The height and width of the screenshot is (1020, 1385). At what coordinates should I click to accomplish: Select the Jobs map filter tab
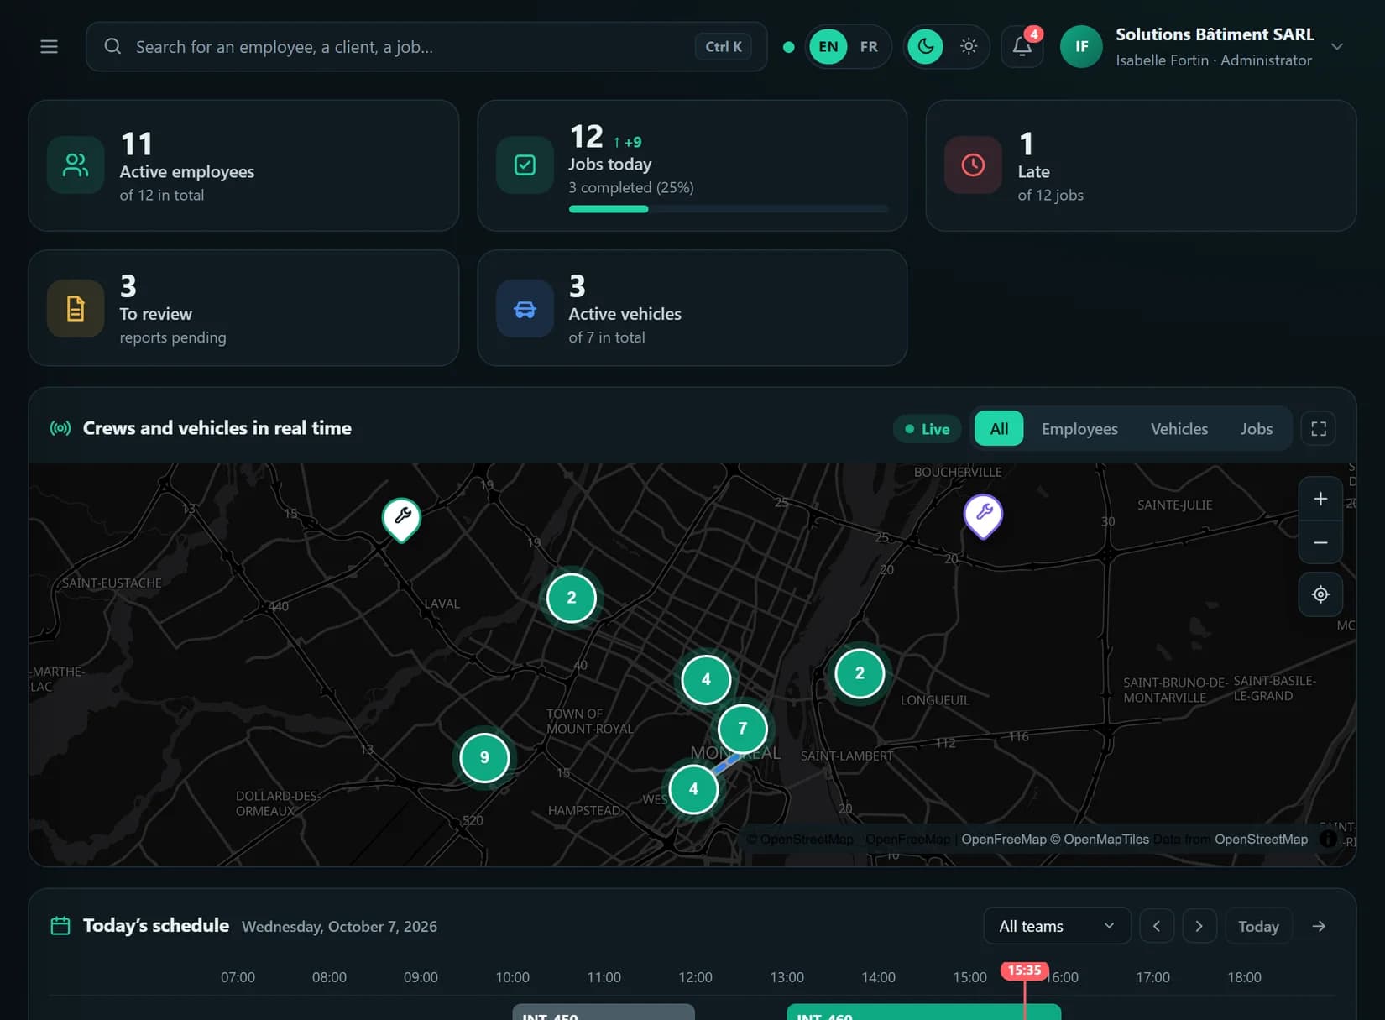(x=1257, y=429)
